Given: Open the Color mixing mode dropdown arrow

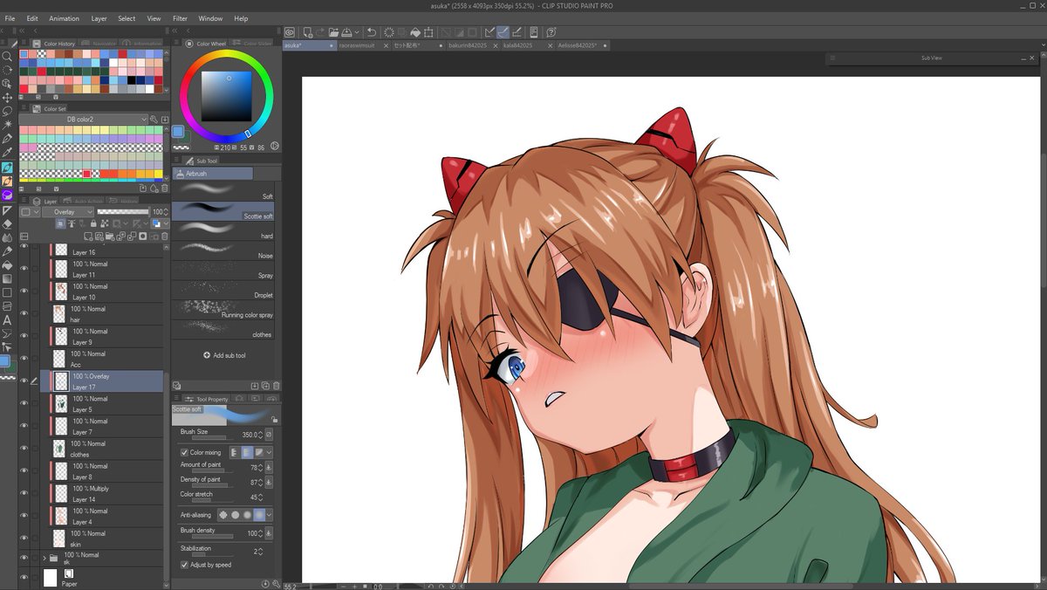Looking at the screenshot, I should (269, 452).
